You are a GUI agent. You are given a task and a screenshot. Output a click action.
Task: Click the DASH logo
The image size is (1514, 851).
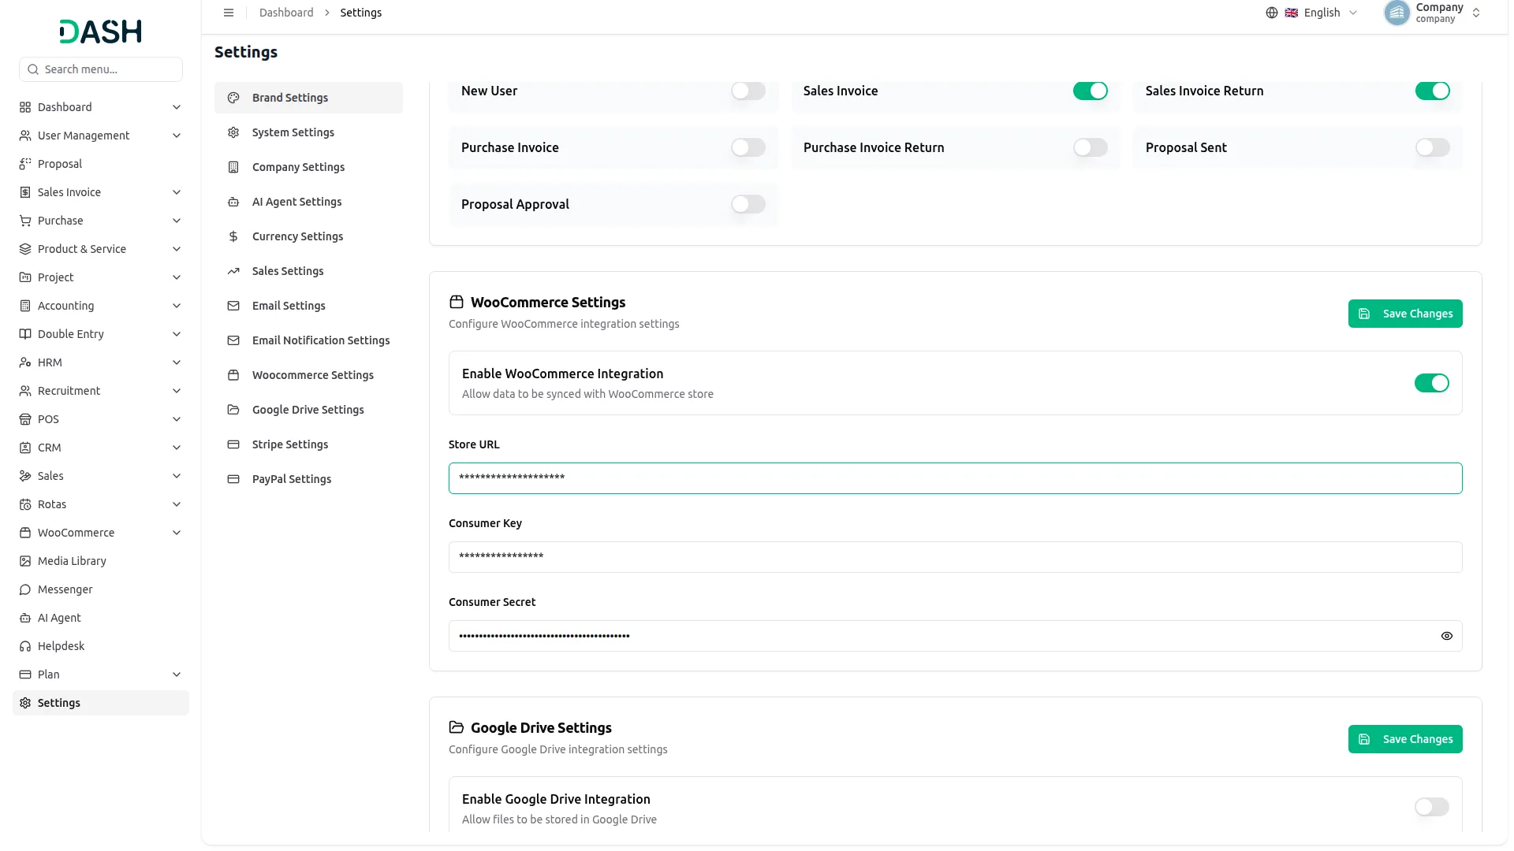[101, 32]
